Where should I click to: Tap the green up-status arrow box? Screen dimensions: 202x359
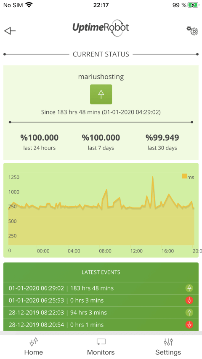(101, 94)
